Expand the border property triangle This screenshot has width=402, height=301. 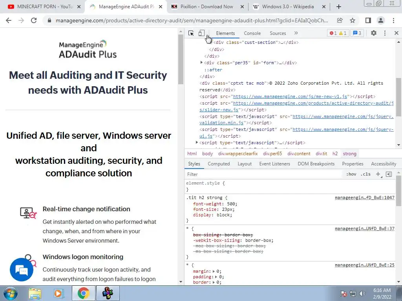click(214, 282)
